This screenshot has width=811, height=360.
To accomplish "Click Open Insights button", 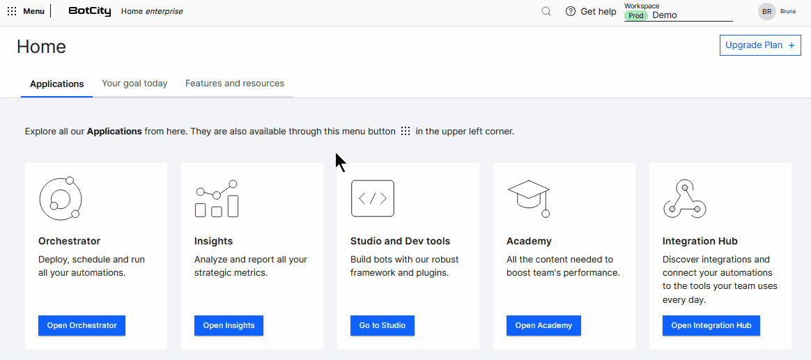I will tap(229, 325).
